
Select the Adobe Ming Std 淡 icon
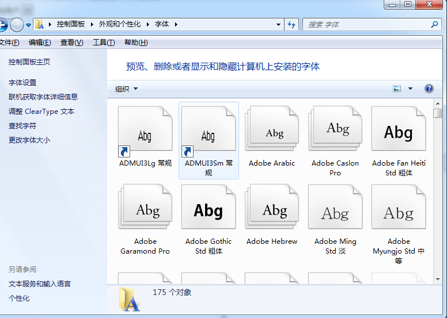coord(335,207)
